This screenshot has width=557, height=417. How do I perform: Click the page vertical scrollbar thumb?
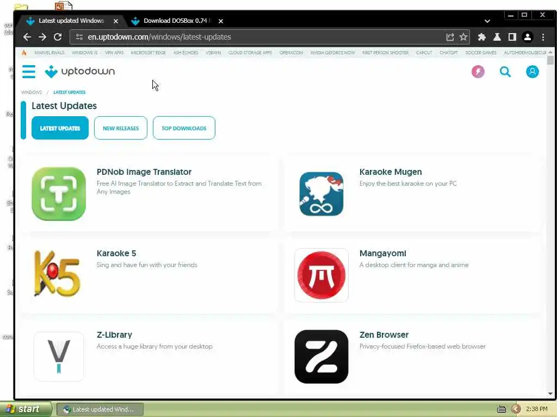550,60
